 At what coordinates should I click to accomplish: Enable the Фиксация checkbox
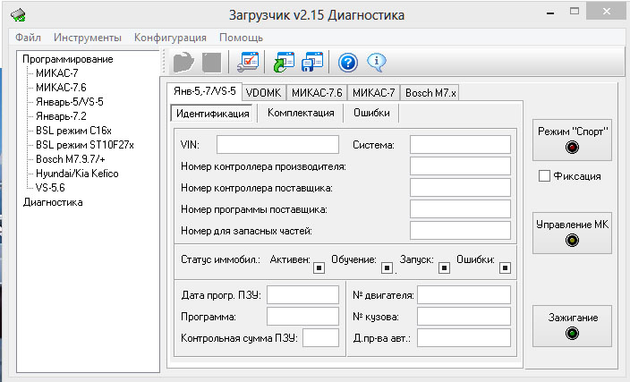(544, 176)
